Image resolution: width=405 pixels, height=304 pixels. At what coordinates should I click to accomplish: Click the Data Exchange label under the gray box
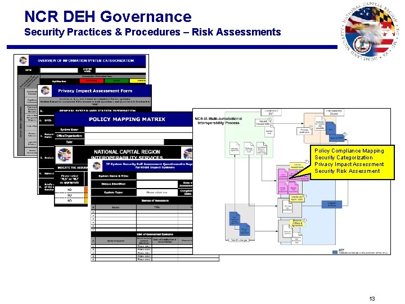(x=240, y=240)
